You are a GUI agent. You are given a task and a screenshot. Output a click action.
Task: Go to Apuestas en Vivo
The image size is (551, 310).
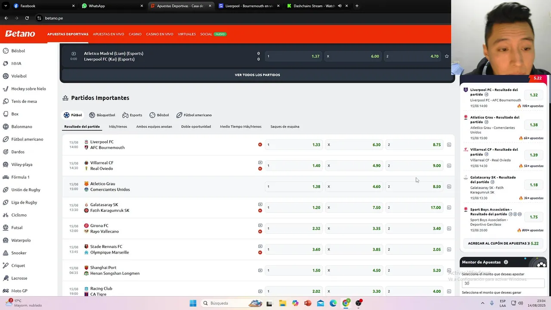[x=108, y=34]
